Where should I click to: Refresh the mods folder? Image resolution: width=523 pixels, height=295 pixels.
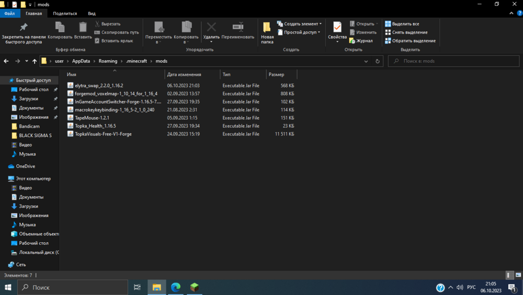click(377, 61)
